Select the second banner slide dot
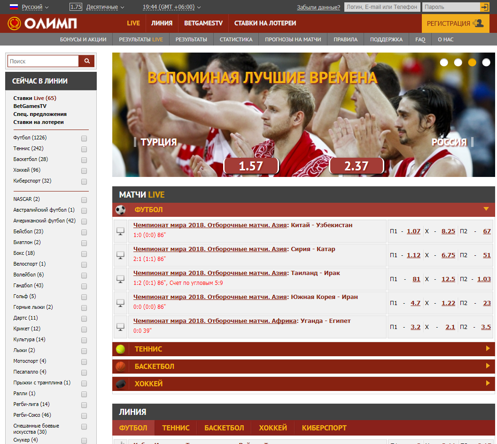 click(458, 62)
